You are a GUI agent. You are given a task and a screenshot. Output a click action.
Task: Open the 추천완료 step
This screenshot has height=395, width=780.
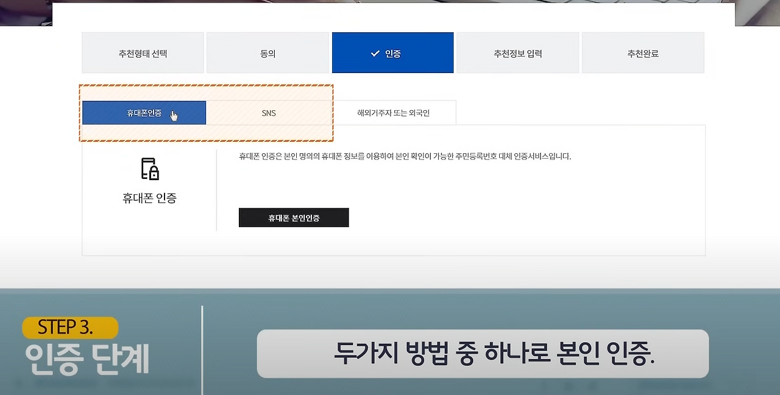[x=642, y=52]
